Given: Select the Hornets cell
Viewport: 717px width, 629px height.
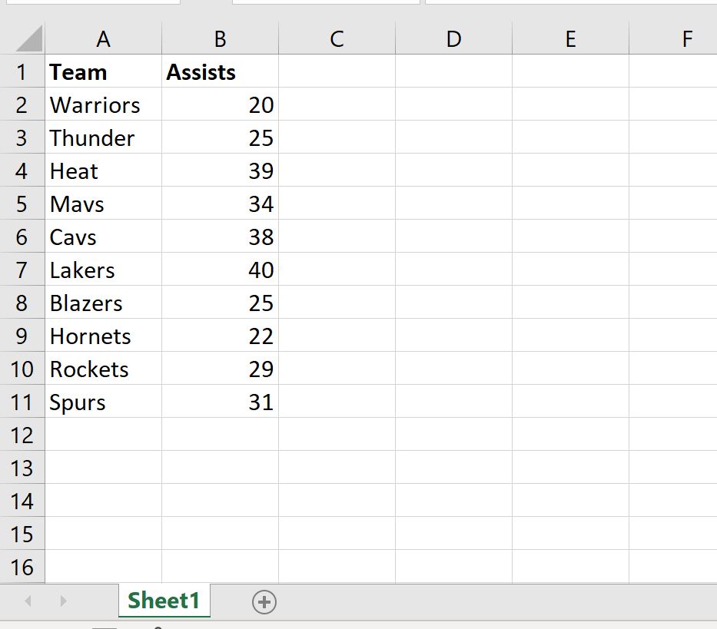Looking at the screenshot, I should (x=103, y=336).
